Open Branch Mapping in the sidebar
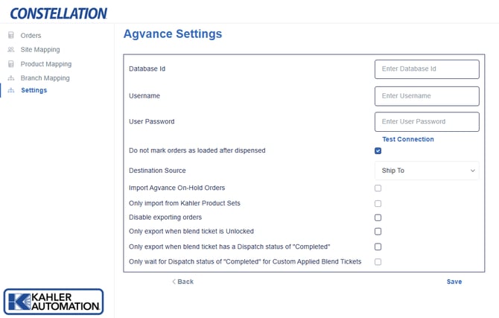The height and width of the screenshot is (318, 499). [x=45, y=78]
